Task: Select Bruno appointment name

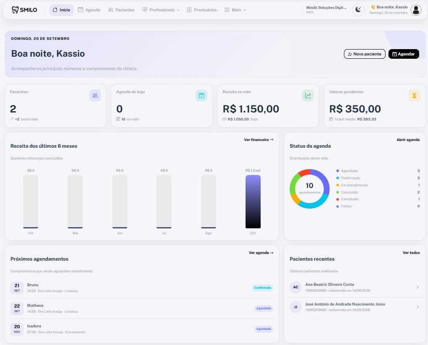Action: click(33, 285)
